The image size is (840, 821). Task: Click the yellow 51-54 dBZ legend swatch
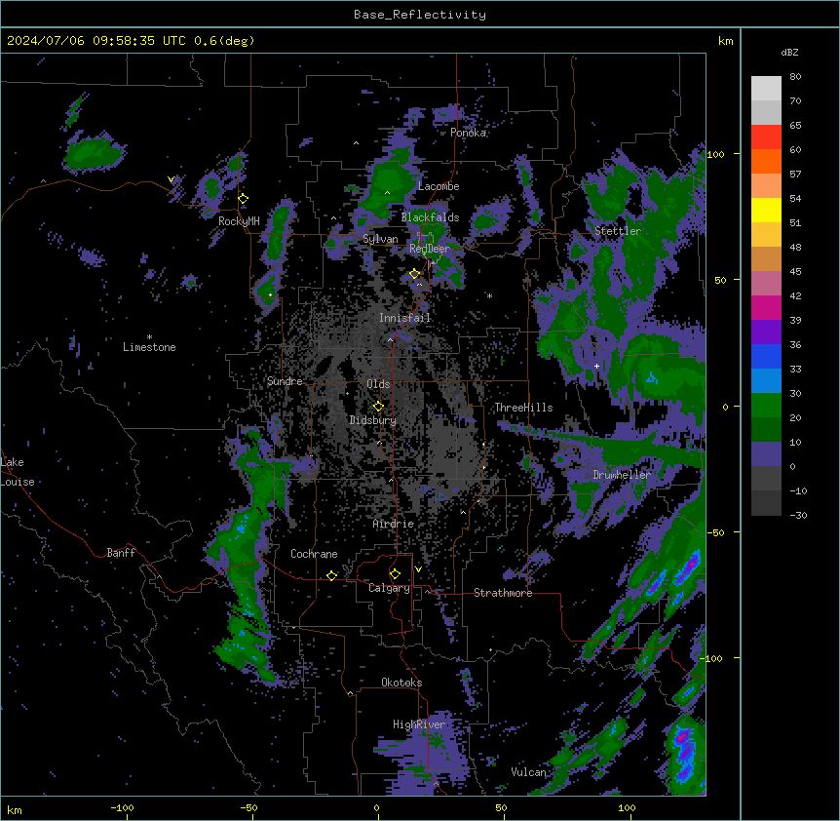[766, 210]
